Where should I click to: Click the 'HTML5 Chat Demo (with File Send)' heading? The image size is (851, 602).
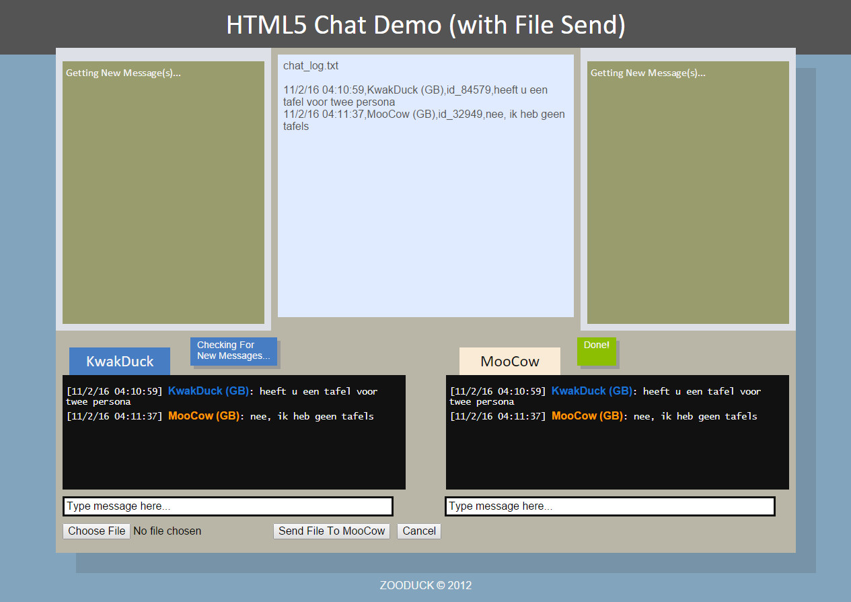click(x=426, y=25)
